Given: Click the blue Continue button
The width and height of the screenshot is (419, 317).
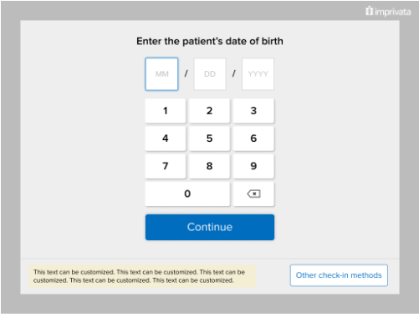Looking at the screenshot, I should [210, 227].
